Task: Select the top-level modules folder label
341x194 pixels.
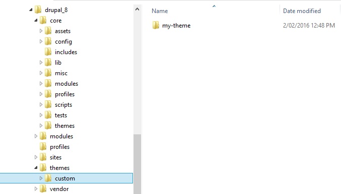Action: (61, 136)
